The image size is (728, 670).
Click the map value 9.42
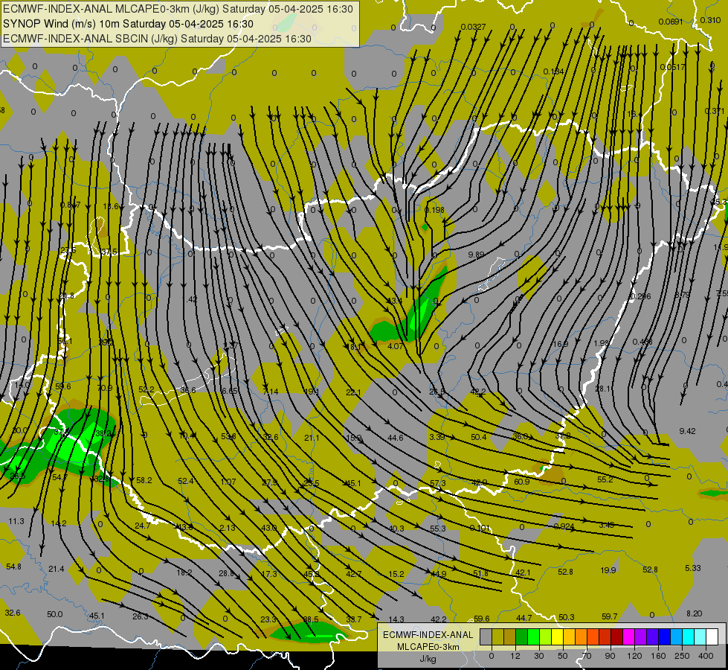[687, 432]
